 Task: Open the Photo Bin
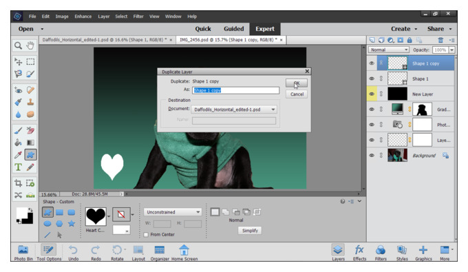[23, 253]
